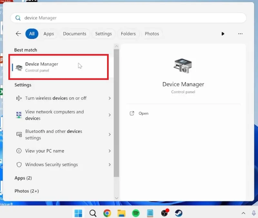Click the microphone icon in system tray
Viewport: 258px width, 218px height.
point(254,213)
